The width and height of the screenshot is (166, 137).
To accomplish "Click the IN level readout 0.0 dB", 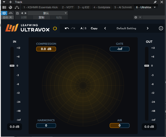I will coord(15,127).
